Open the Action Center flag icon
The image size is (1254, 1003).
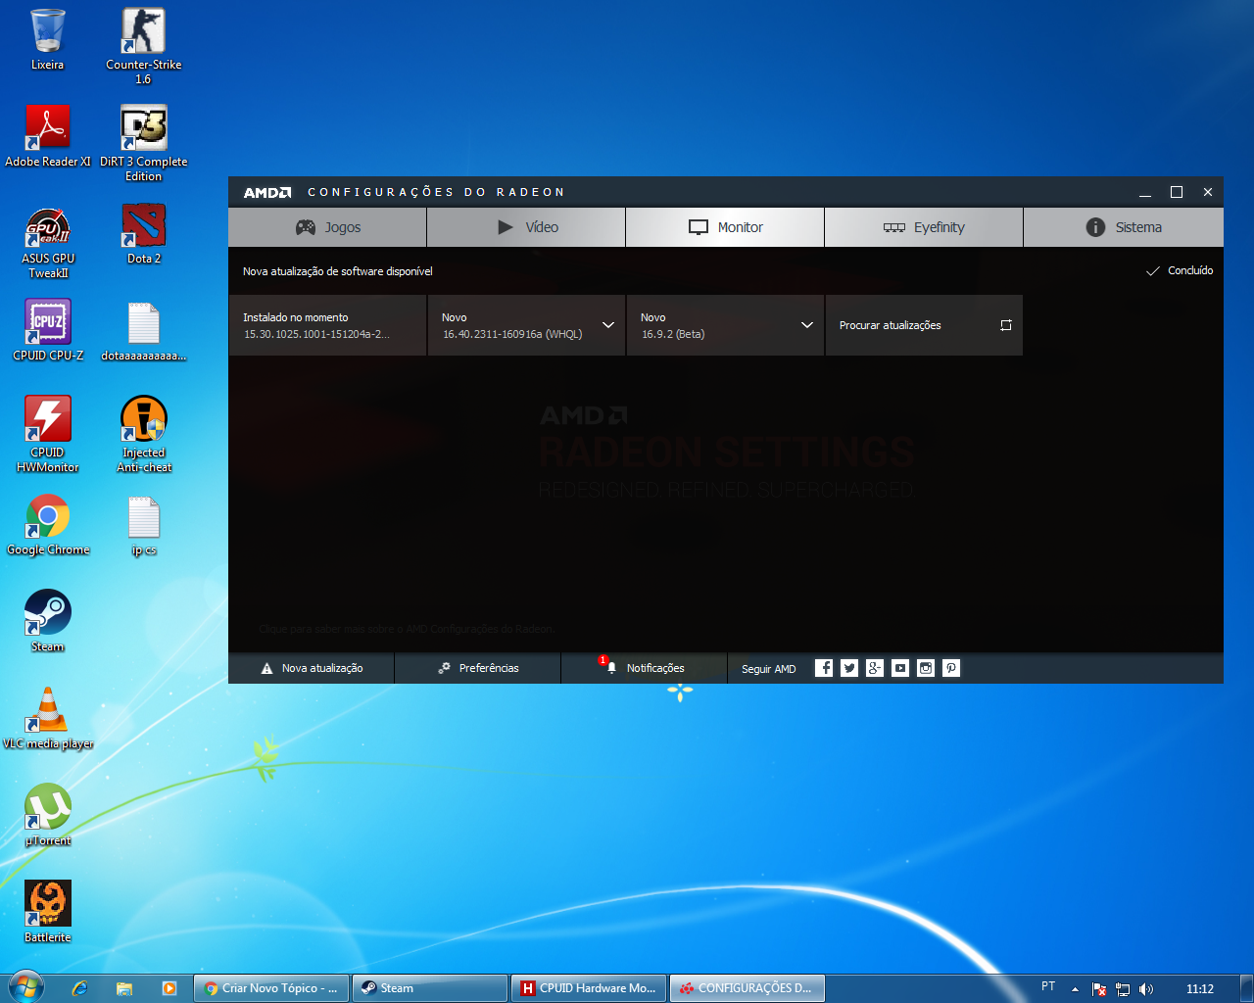1099,989
